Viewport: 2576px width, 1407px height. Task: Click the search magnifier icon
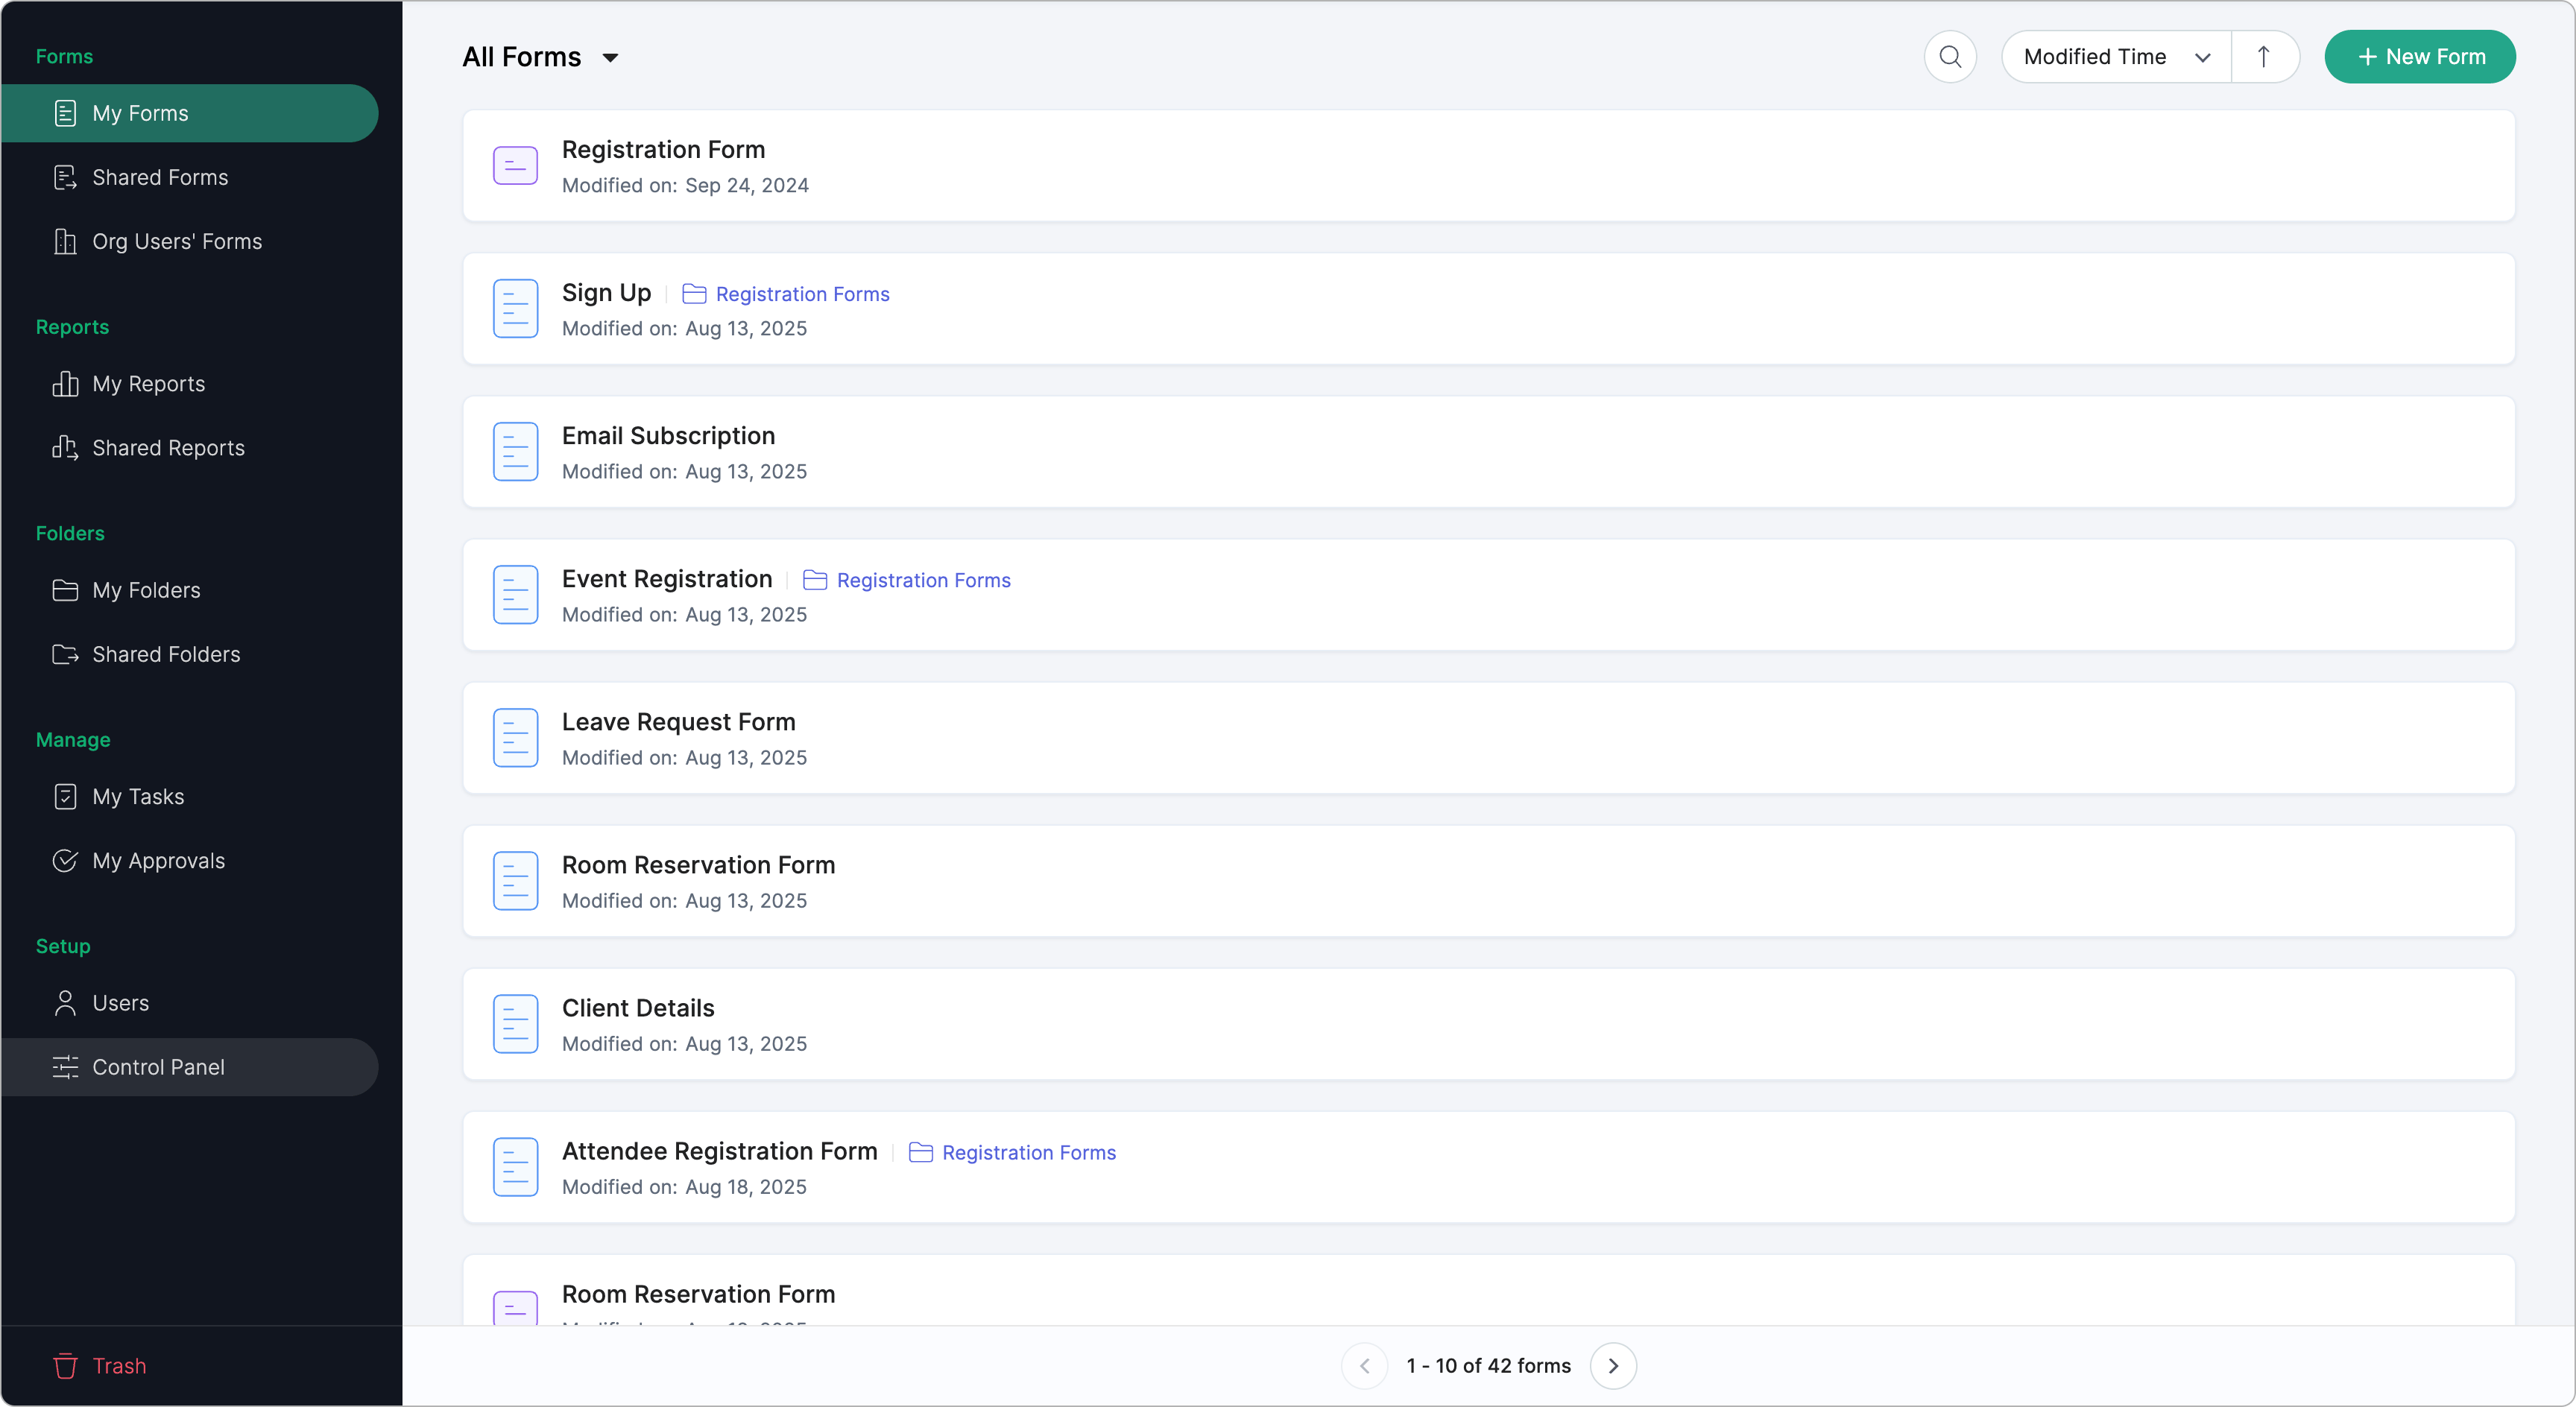[1950, 57]
